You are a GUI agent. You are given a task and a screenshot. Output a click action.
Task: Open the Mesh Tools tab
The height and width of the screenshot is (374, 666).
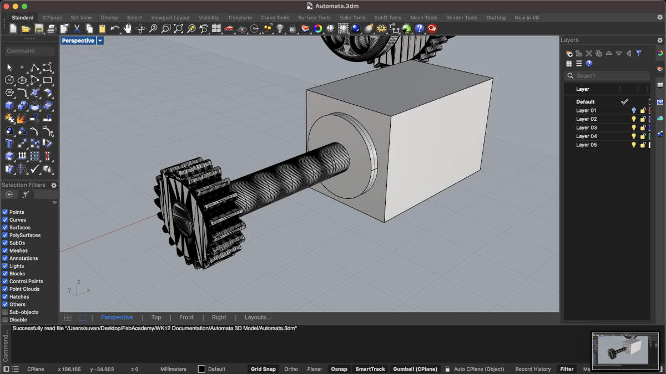click(x=423, y=18)
